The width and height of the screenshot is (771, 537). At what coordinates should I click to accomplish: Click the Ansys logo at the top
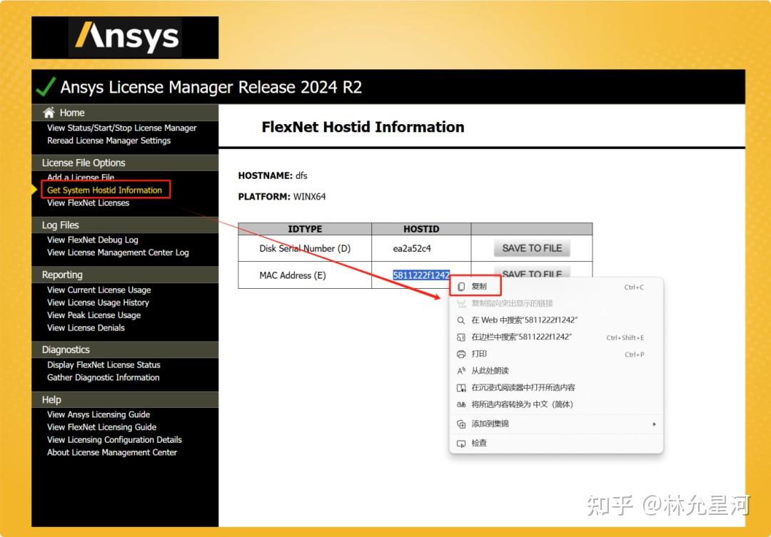click(x=126, y=36)
